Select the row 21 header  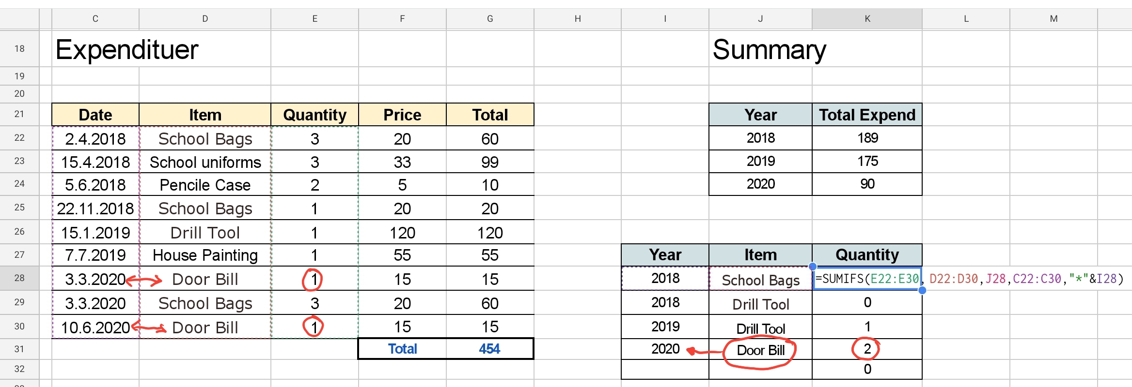[x=19, y=114]
